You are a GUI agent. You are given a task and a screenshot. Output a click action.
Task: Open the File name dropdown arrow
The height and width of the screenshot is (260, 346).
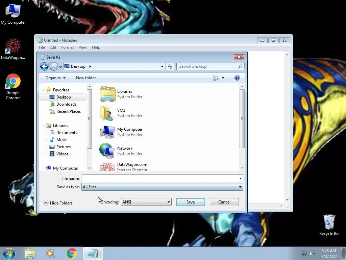[x=240, y=178]
